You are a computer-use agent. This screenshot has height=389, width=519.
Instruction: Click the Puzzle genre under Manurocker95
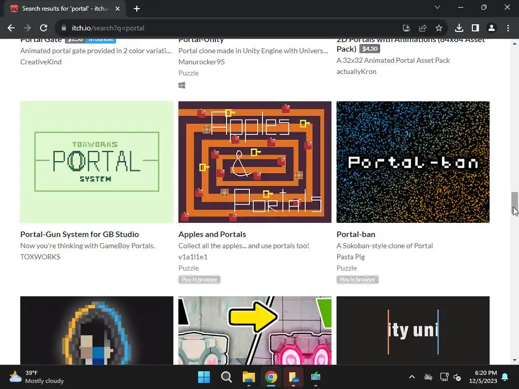(x=189, y=73)
